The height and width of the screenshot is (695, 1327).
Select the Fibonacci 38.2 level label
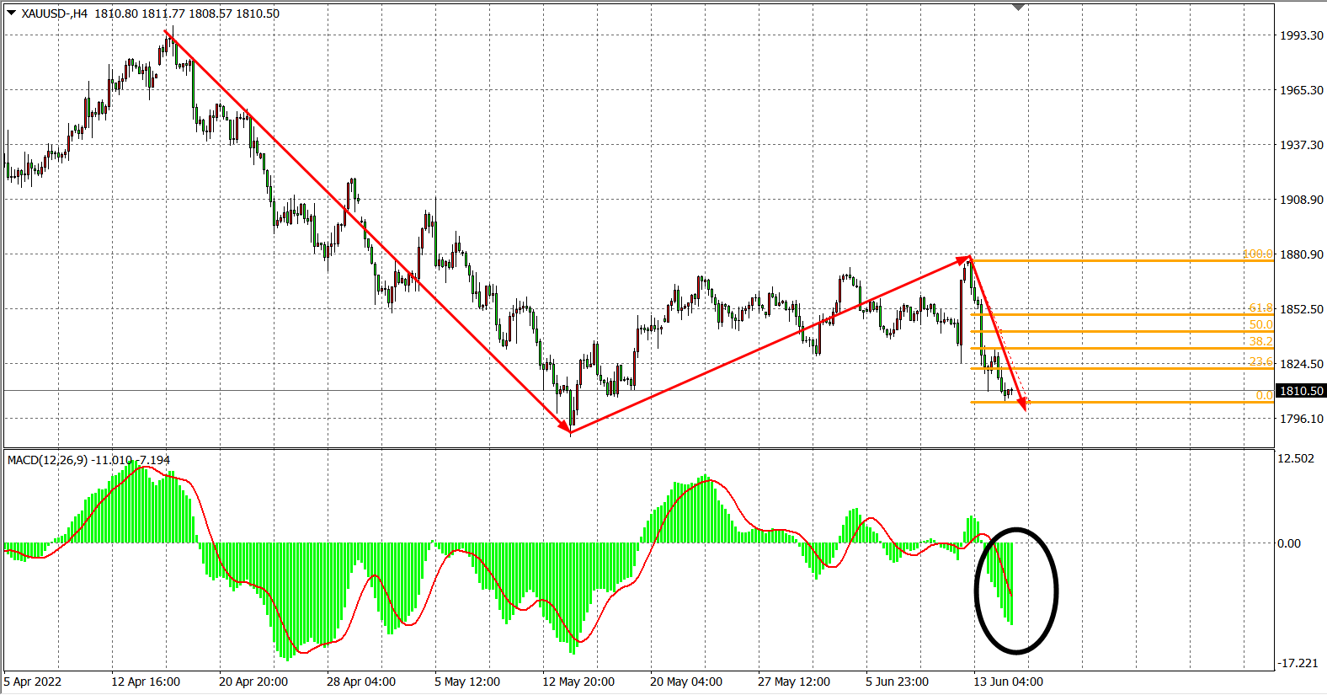pos(1260,341)
